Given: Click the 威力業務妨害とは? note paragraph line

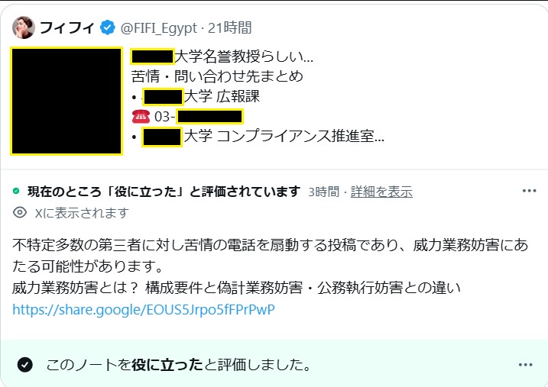Looking at the screenshot, I should (x=236, y=288).
